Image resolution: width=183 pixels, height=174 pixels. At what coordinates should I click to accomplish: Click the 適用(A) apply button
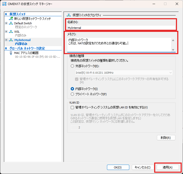click(x=168, y=167)
